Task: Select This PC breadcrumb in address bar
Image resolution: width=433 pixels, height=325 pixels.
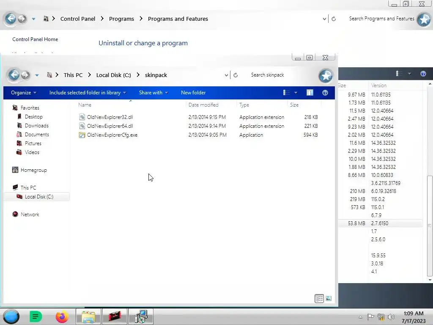Action: pos(73,75)
